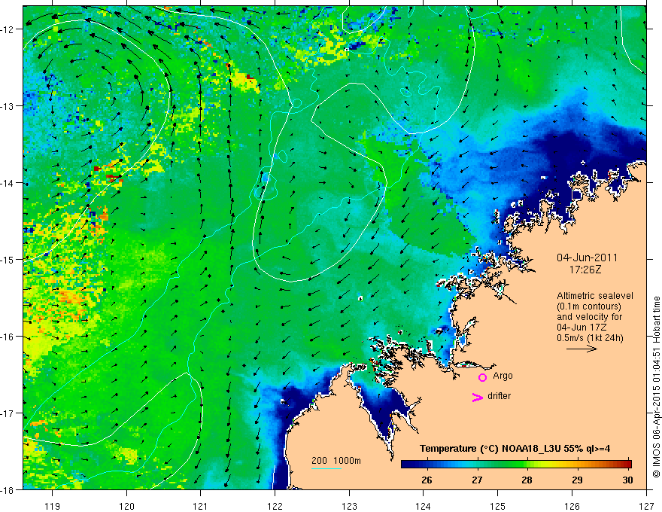Click the 27 tick on temperature scale
Screen dimensions: 662x512
click(x=477, y=480)
